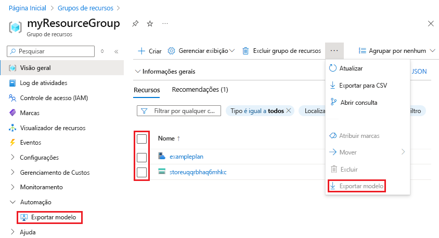Open Exportar modelo under Automação

(49, 217)
